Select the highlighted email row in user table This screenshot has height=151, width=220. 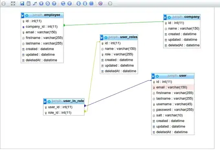tap(173, 87)
